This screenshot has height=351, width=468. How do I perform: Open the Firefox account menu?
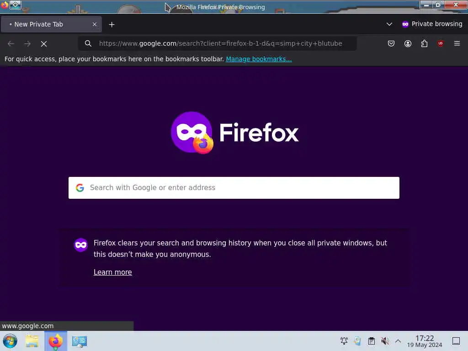point(408,43)
